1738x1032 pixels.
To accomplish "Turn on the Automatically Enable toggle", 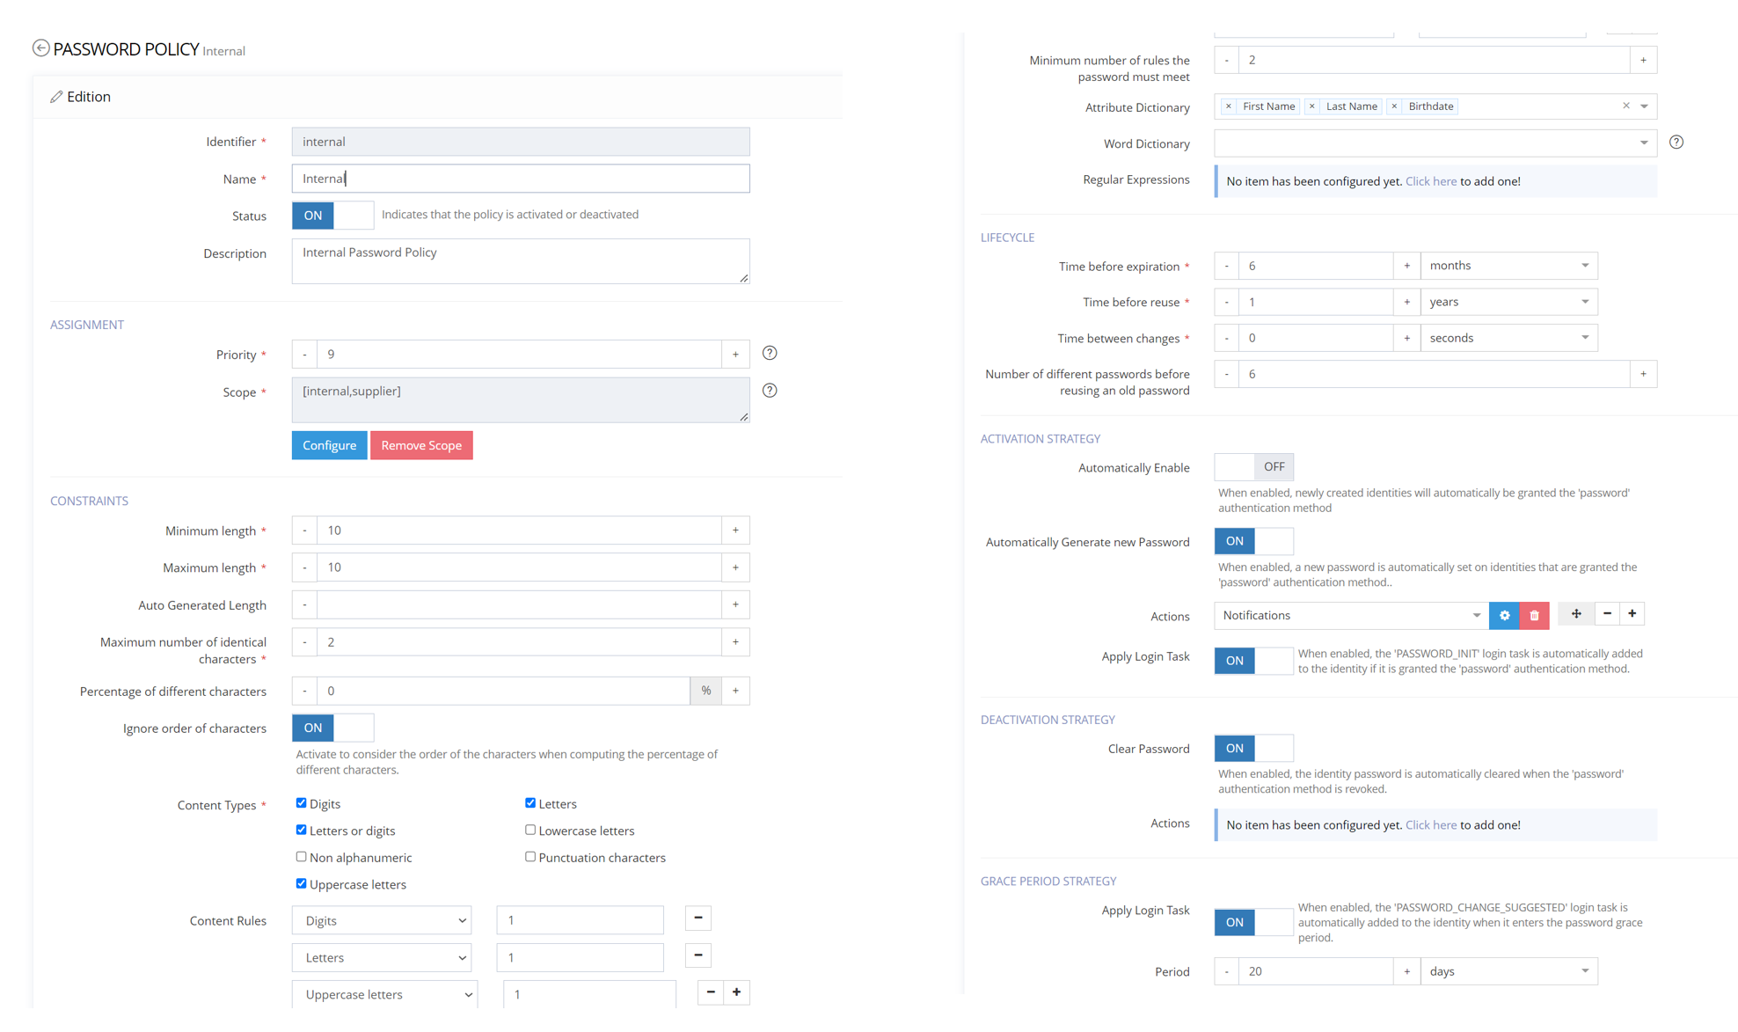I will tap(1253, 467).
